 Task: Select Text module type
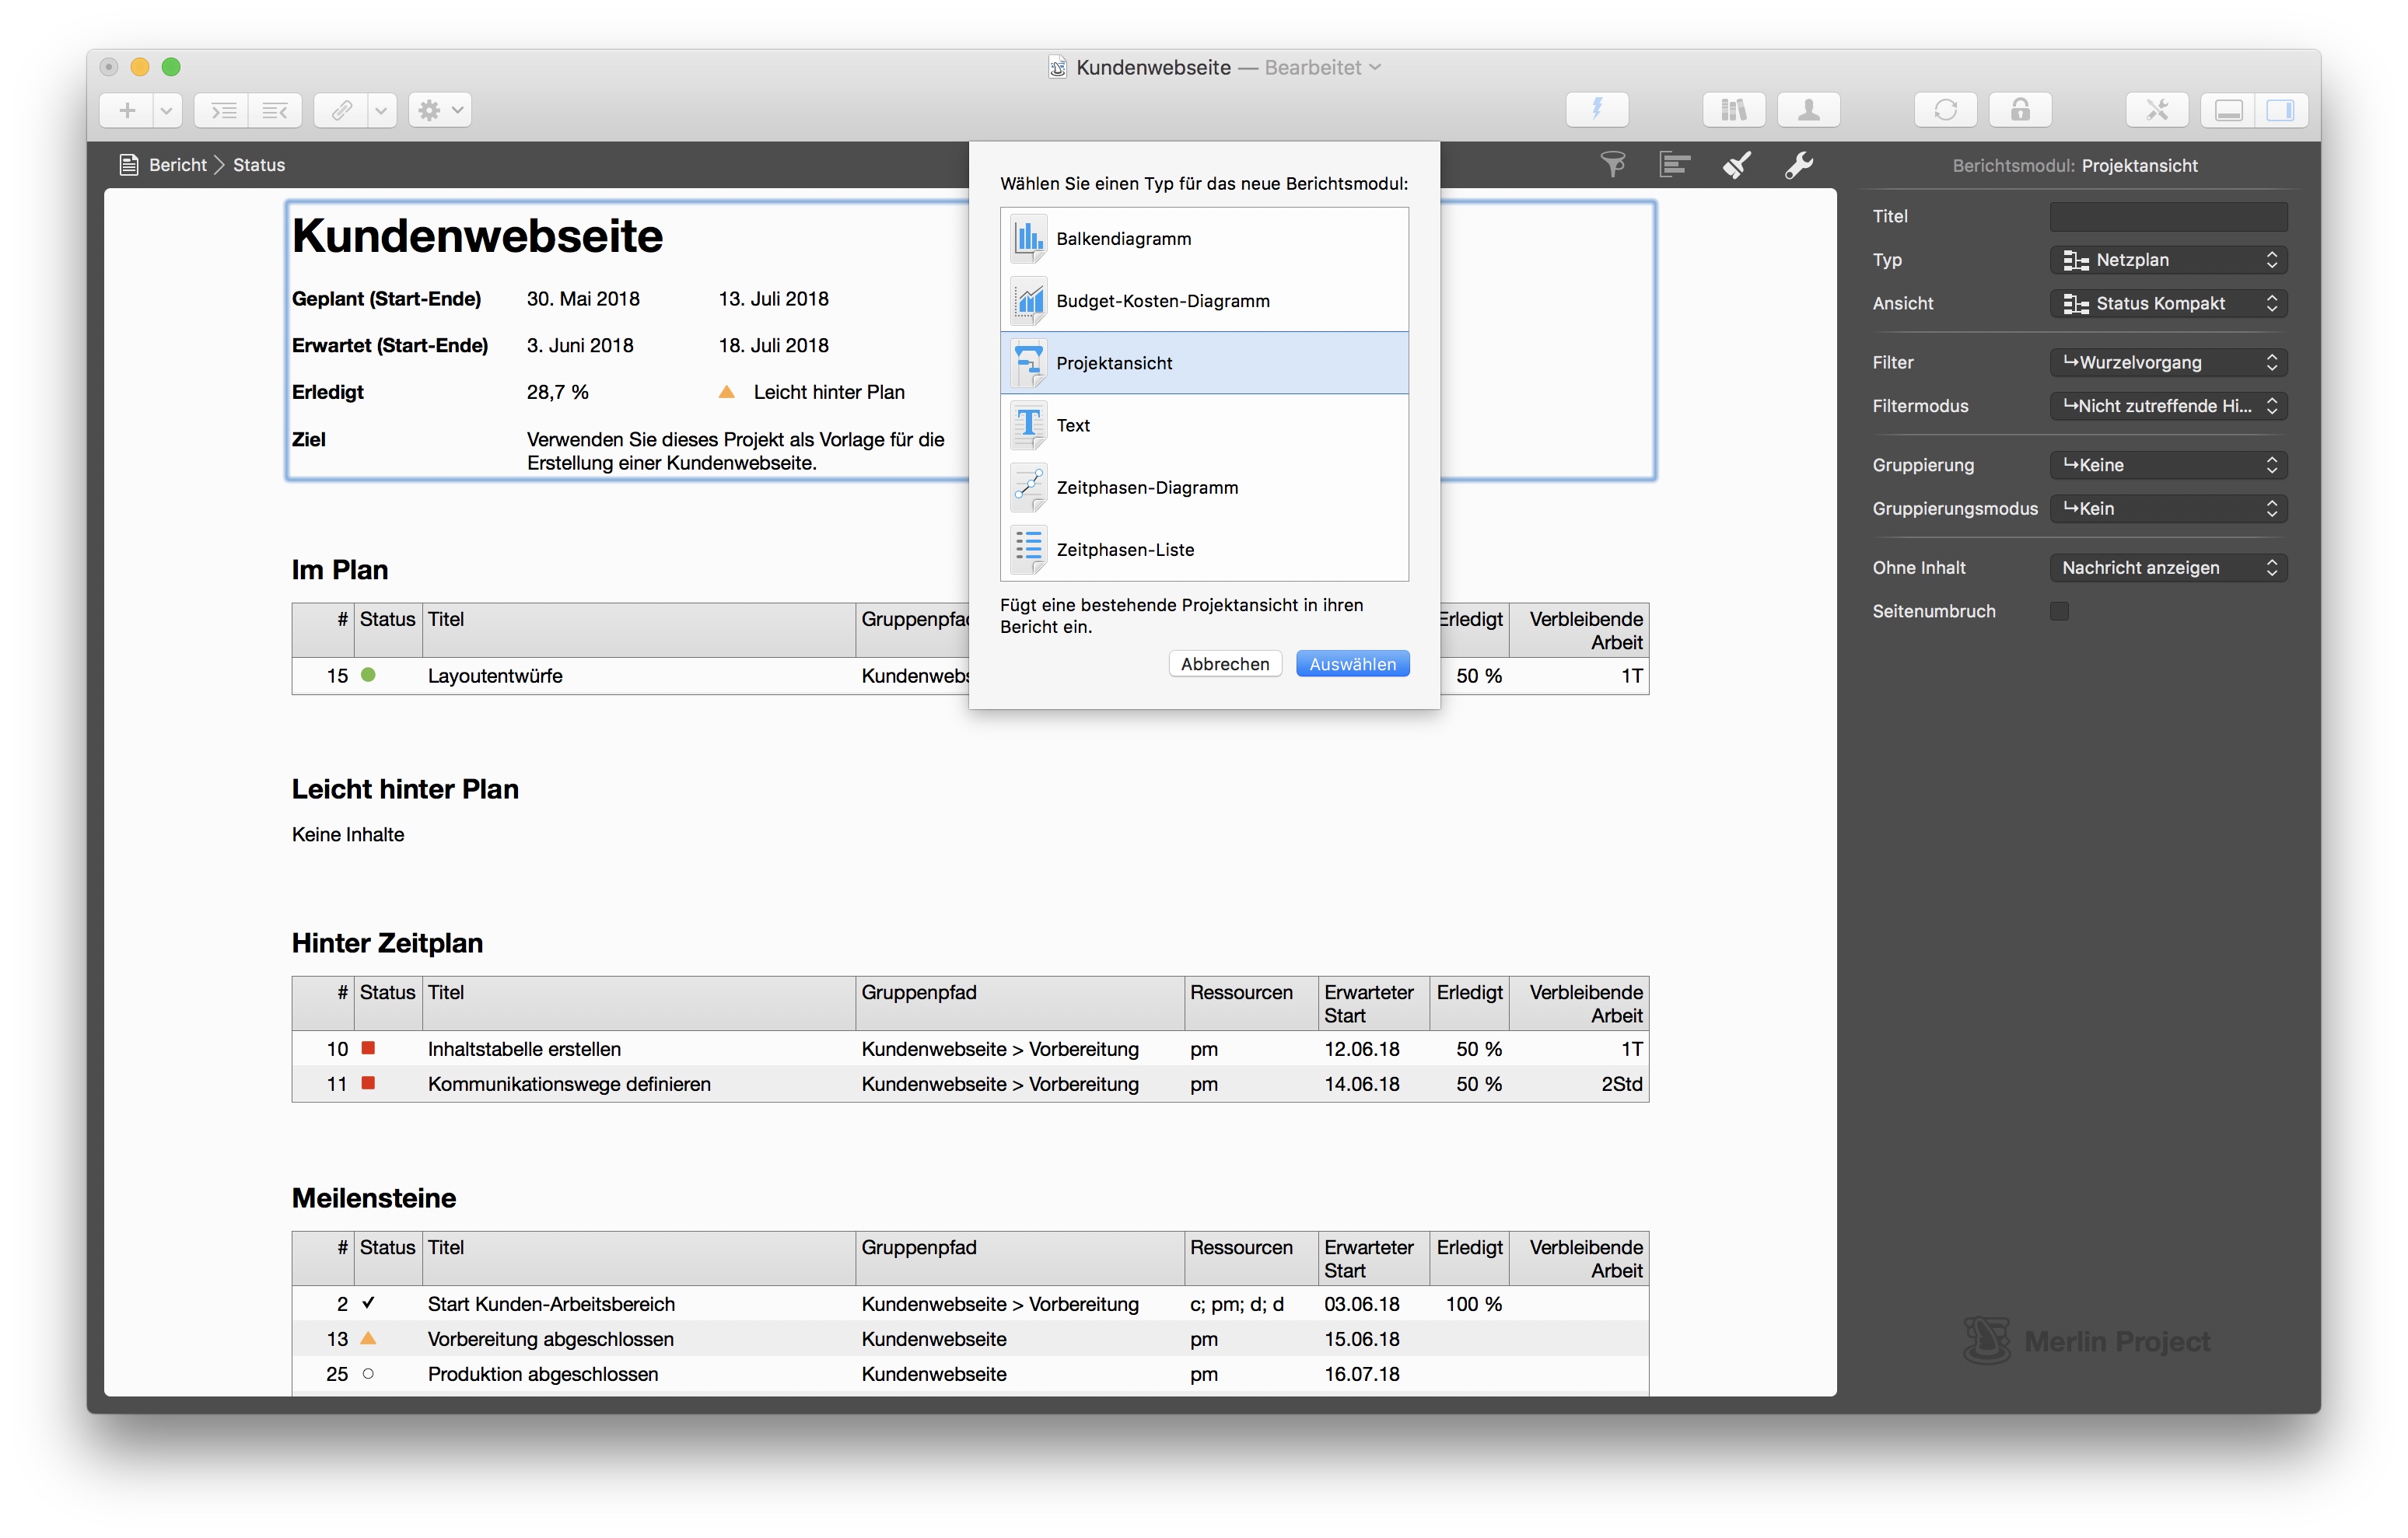pyautogui.click(x=1204, y=425)
